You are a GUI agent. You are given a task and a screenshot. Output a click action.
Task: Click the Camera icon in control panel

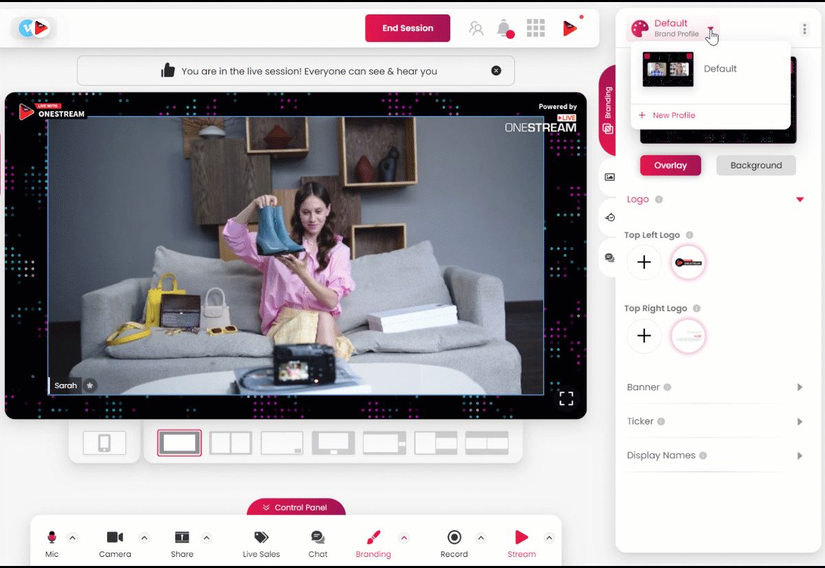pyautogui.click(x=115, y=538)
